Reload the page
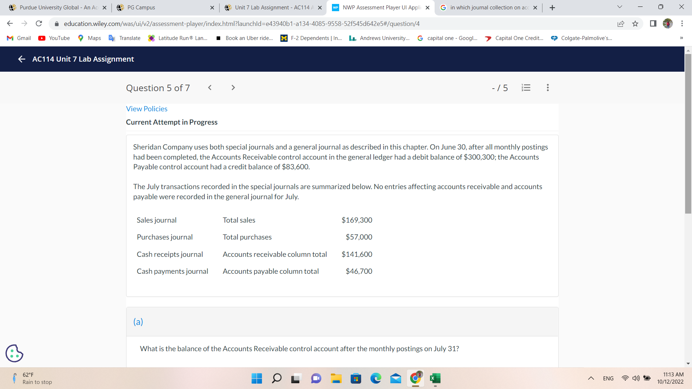 coord(39,24)
